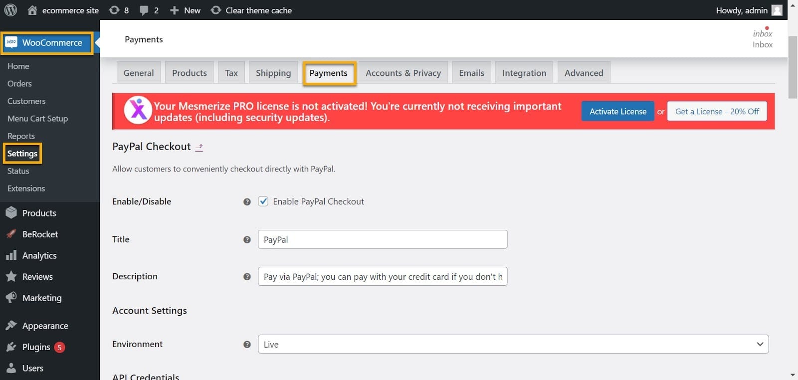798x380 pixels.
Task: Click the ecommerce site name link
Action: pos(70,10)
